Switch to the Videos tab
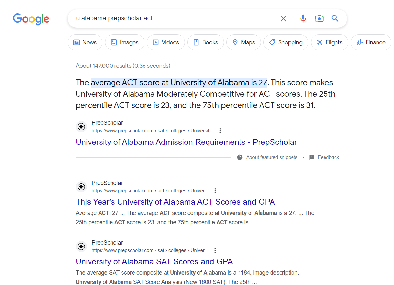Viewport: 394px width, 285px height. (x=166, y=42)
